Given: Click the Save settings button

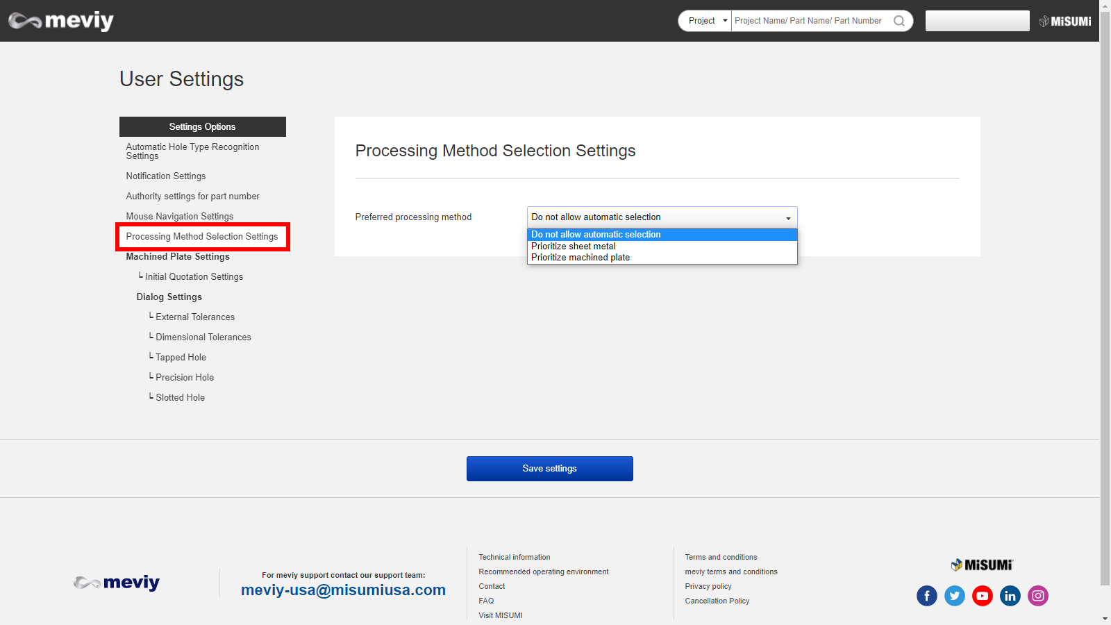Looking at the screenshot, I should click(550, 469).
